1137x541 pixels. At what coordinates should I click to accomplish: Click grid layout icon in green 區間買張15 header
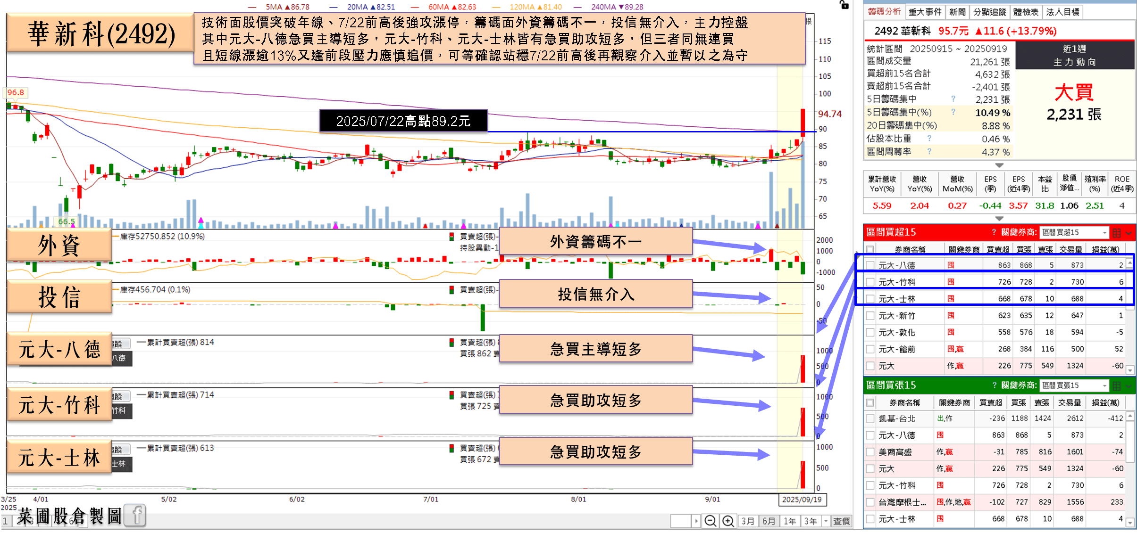[x=1117, y=386]
